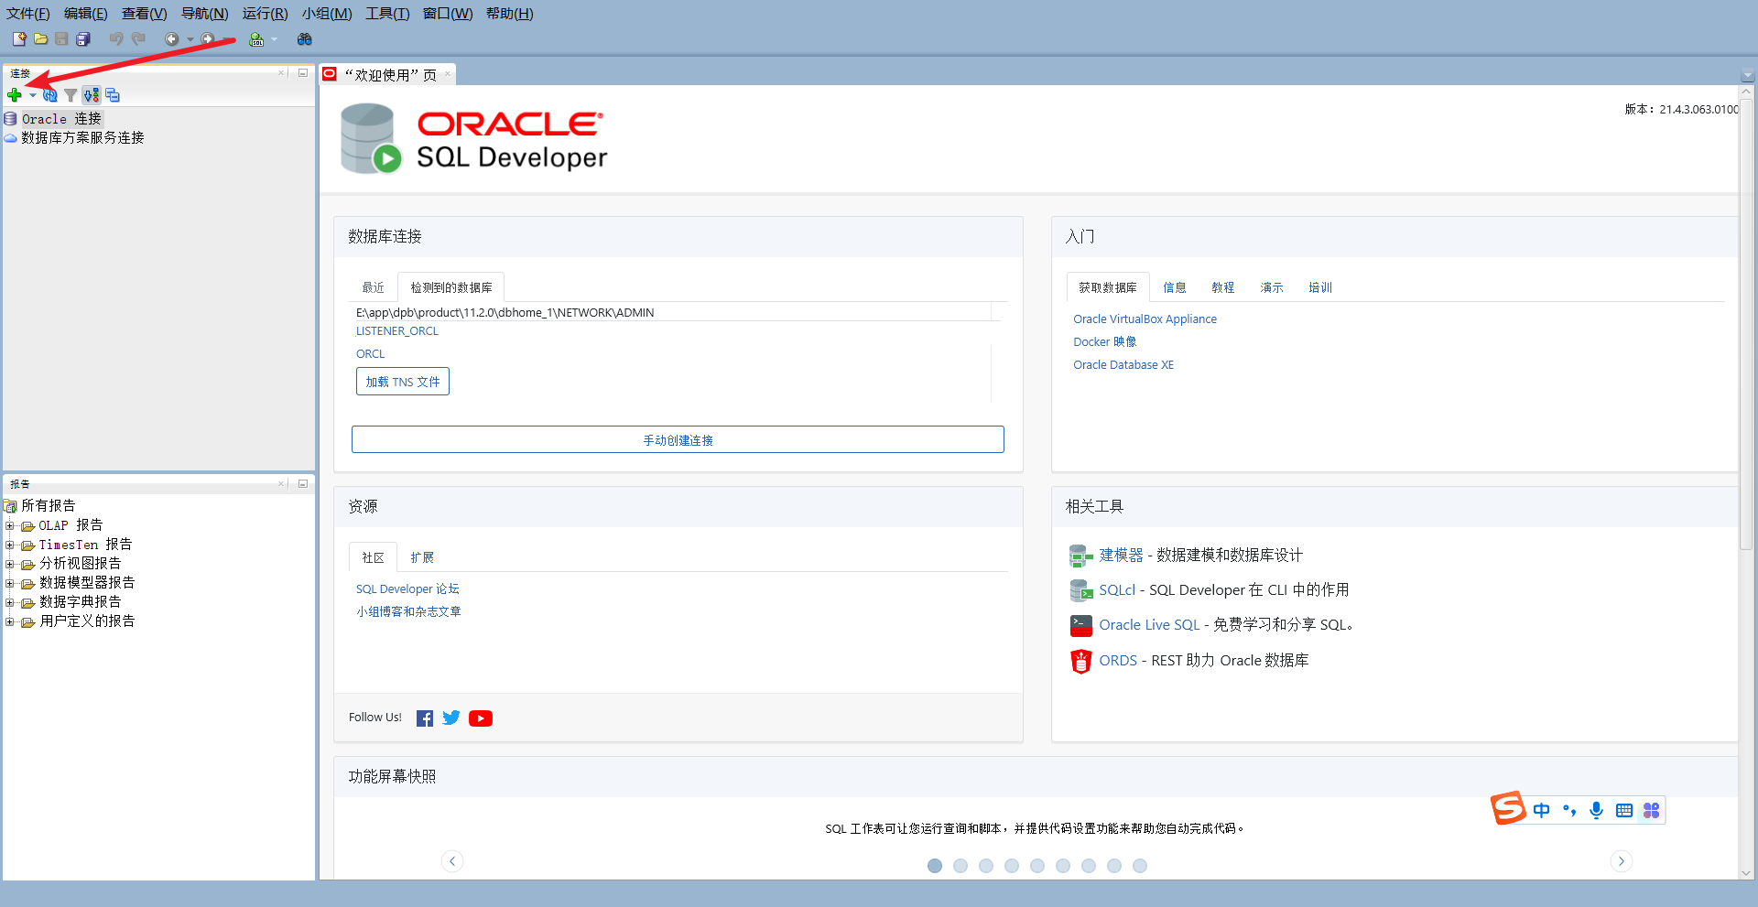Click the Back navigation arrow icon

(x=171, y=39)
